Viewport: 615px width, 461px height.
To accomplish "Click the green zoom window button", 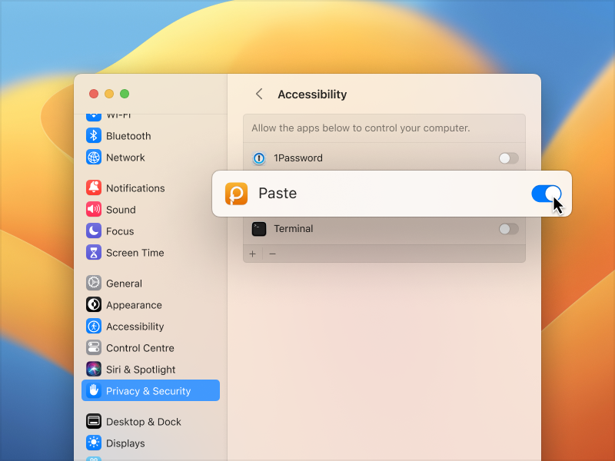I will click(125, 94).
